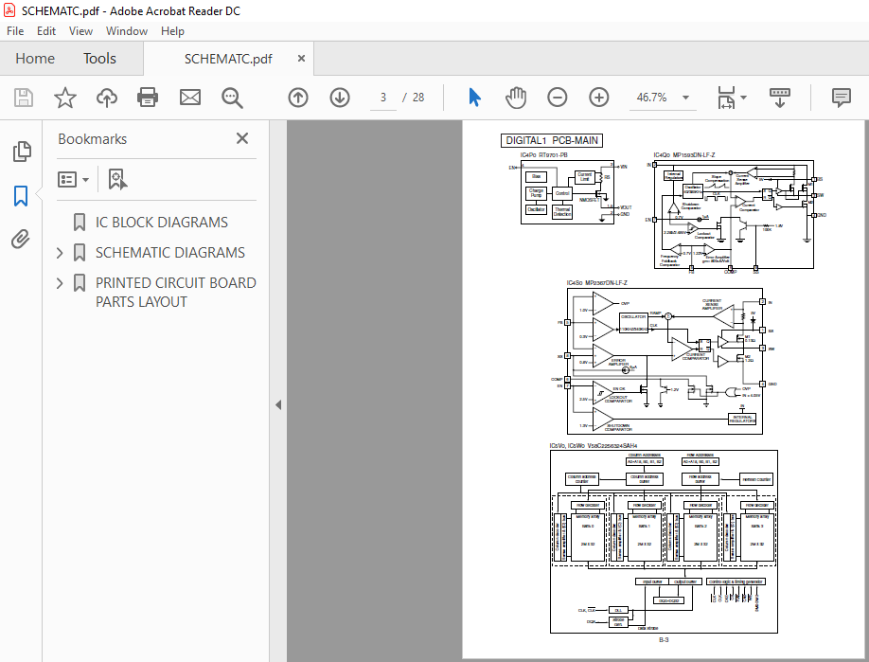Open the zoom level dropdown arrow
The image size is (869, 662).
pyautogui.click(x=685, y=98)
